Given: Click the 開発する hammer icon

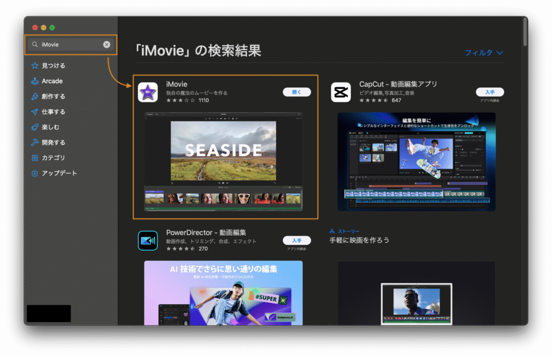Looking at the screenshot, I should coord(34,142).
